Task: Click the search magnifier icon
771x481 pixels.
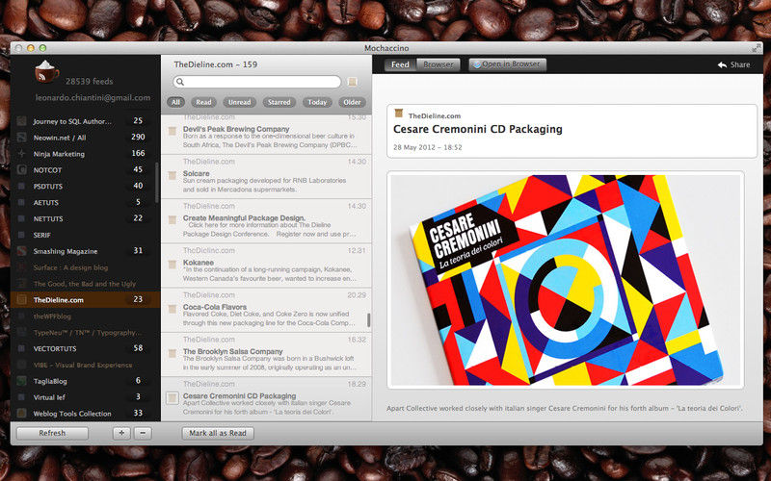Action: [180, 82]
